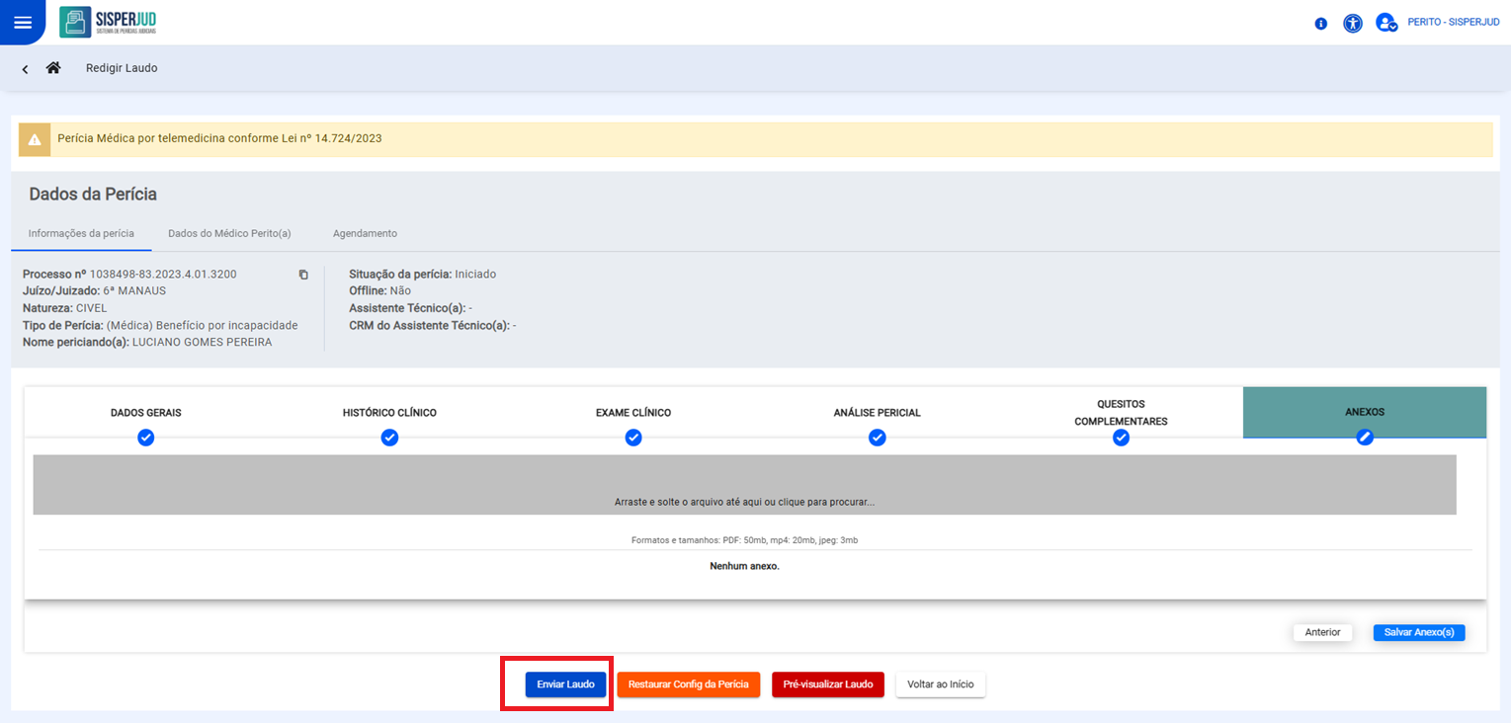Switch to Dados do Médico Perito(a) tab
The image size is (1511, 723).
(229, 234)
